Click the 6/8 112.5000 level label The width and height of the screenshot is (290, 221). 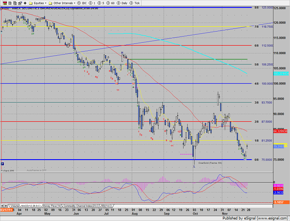(x=263, y=45)
